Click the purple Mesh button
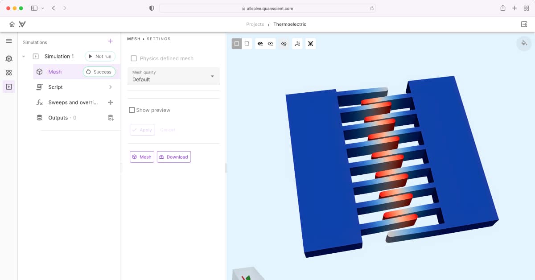The width and height of the screenshot is (535, 280). pyautogui.click(x=142, y=157)
